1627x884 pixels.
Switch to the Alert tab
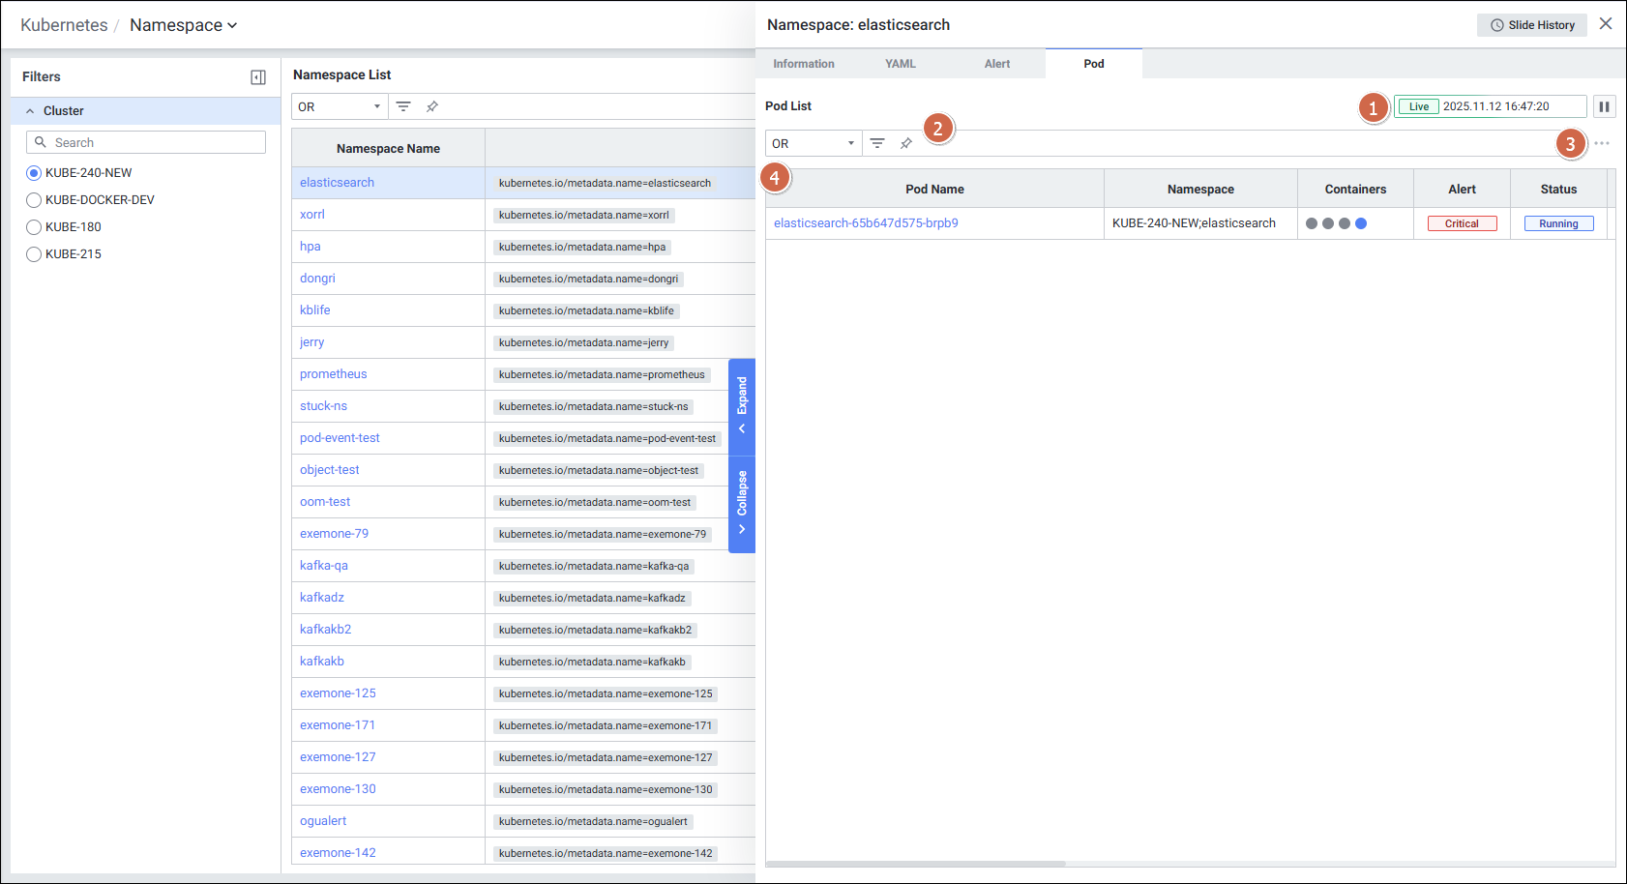pos(996,64)
